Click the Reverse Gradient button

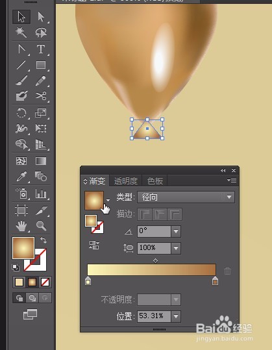pos(94,245)
